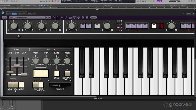Click the plugin link chain icon
Viewport: 196px width, 110px height.
click(x=193, y=14)
